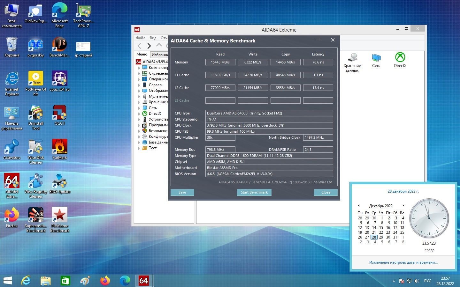Screen dimensions: 460x287
Task: Click the Memory Latency value 78.6 ns
Action: pos(318,62)
